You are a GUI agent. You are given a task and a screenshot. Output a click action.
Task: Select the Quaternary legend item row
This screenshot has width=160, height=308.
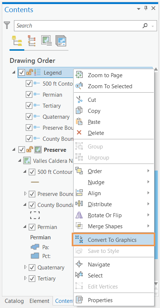pyautogui.click(x=56, y=117)
